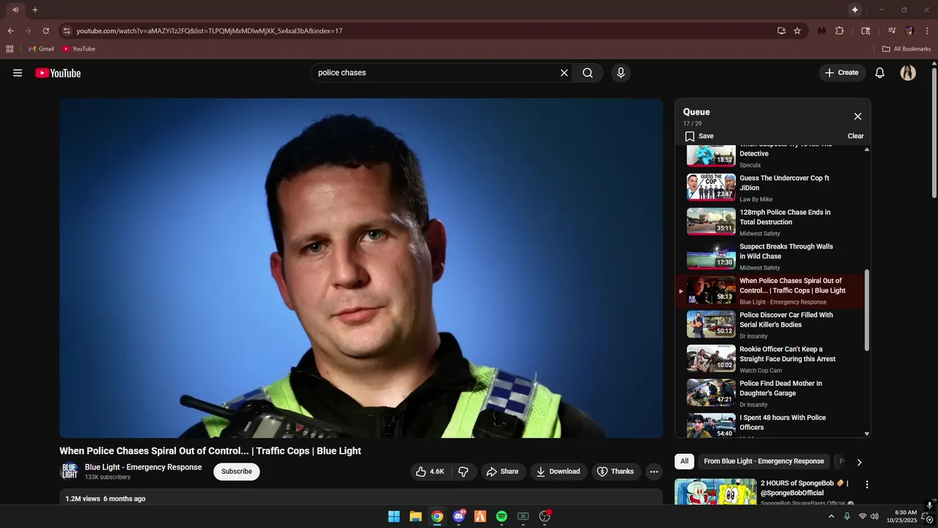Play I Spent 48 hours With Police Officers
938x528 pixels.
(x=768, y=426)
